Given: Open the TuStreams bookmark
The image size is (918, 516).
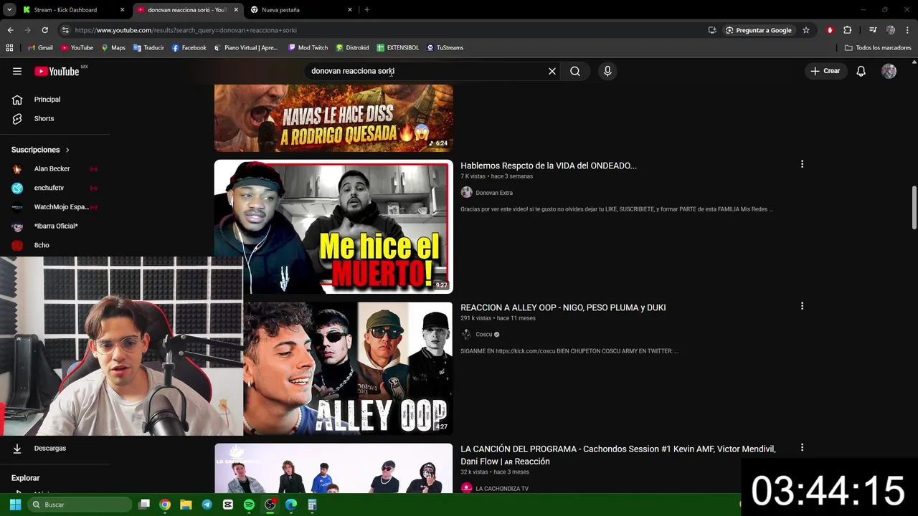Looking at the screenshot, I should 445,48.
